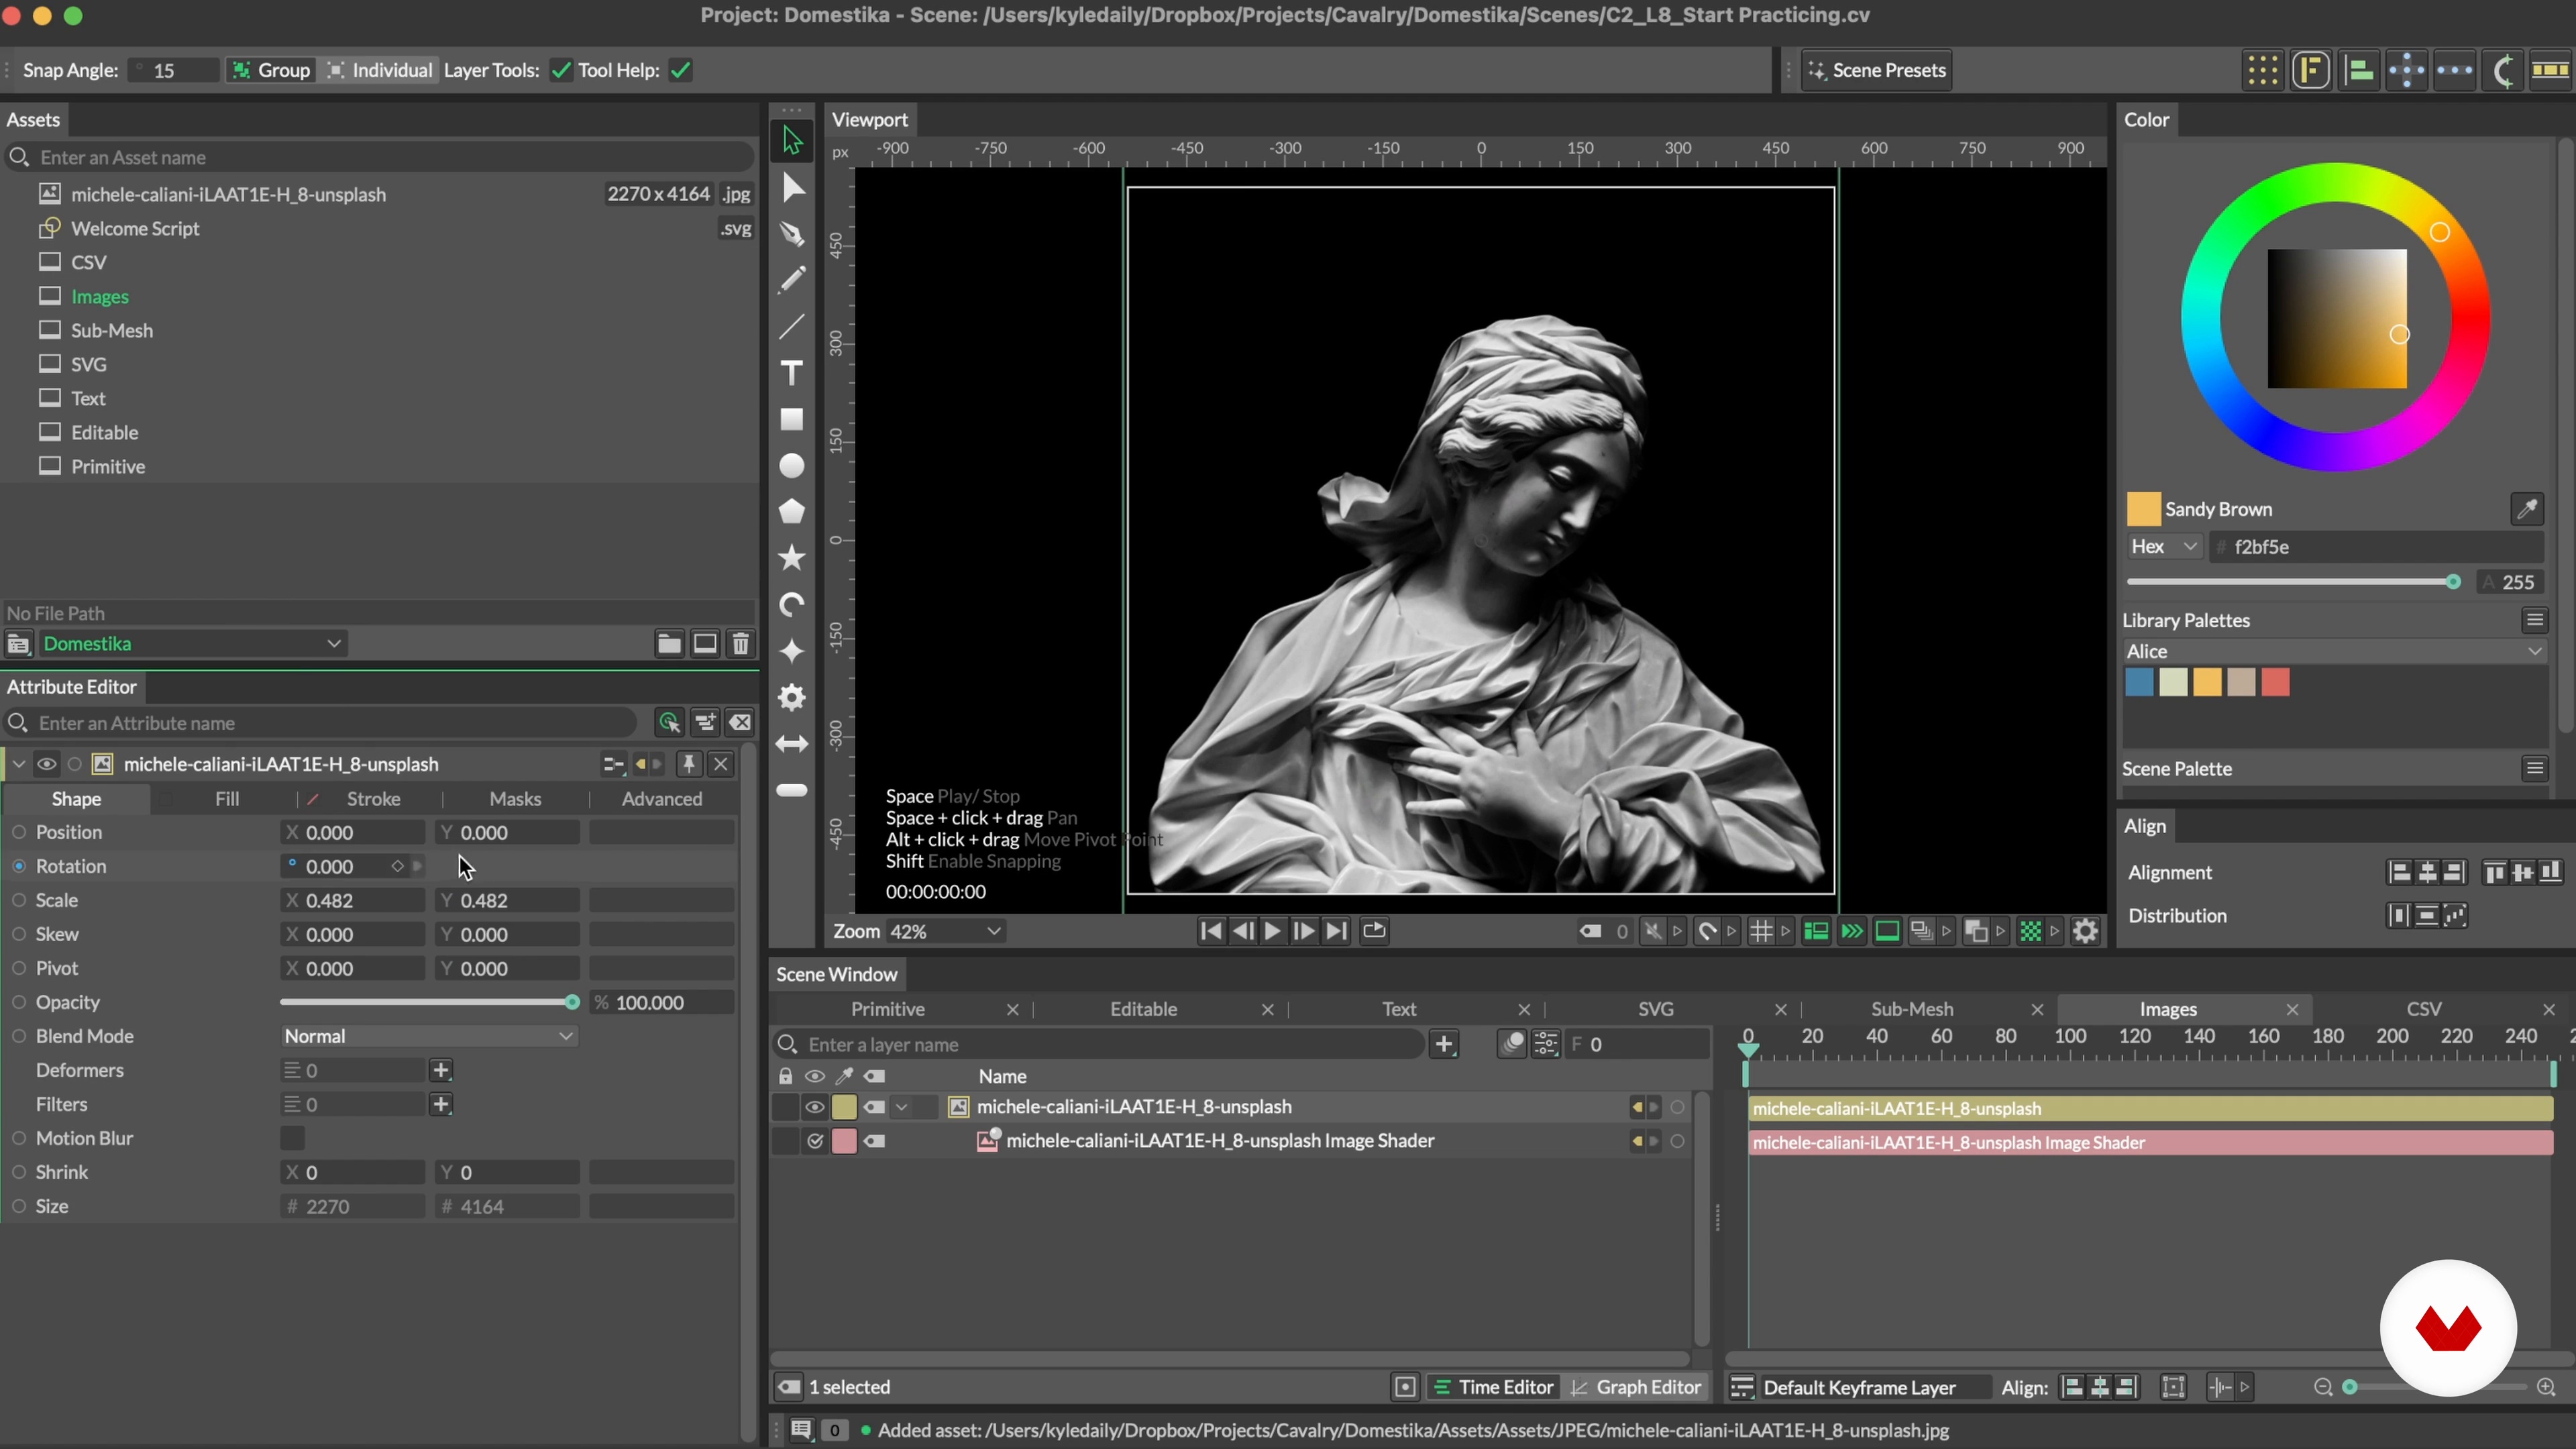
Task: Switch to Primitive scene tab
Action: point(888,1009)
